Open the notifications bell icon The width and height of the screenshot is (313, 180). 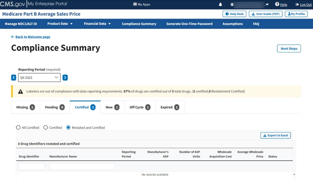[221, 4]
